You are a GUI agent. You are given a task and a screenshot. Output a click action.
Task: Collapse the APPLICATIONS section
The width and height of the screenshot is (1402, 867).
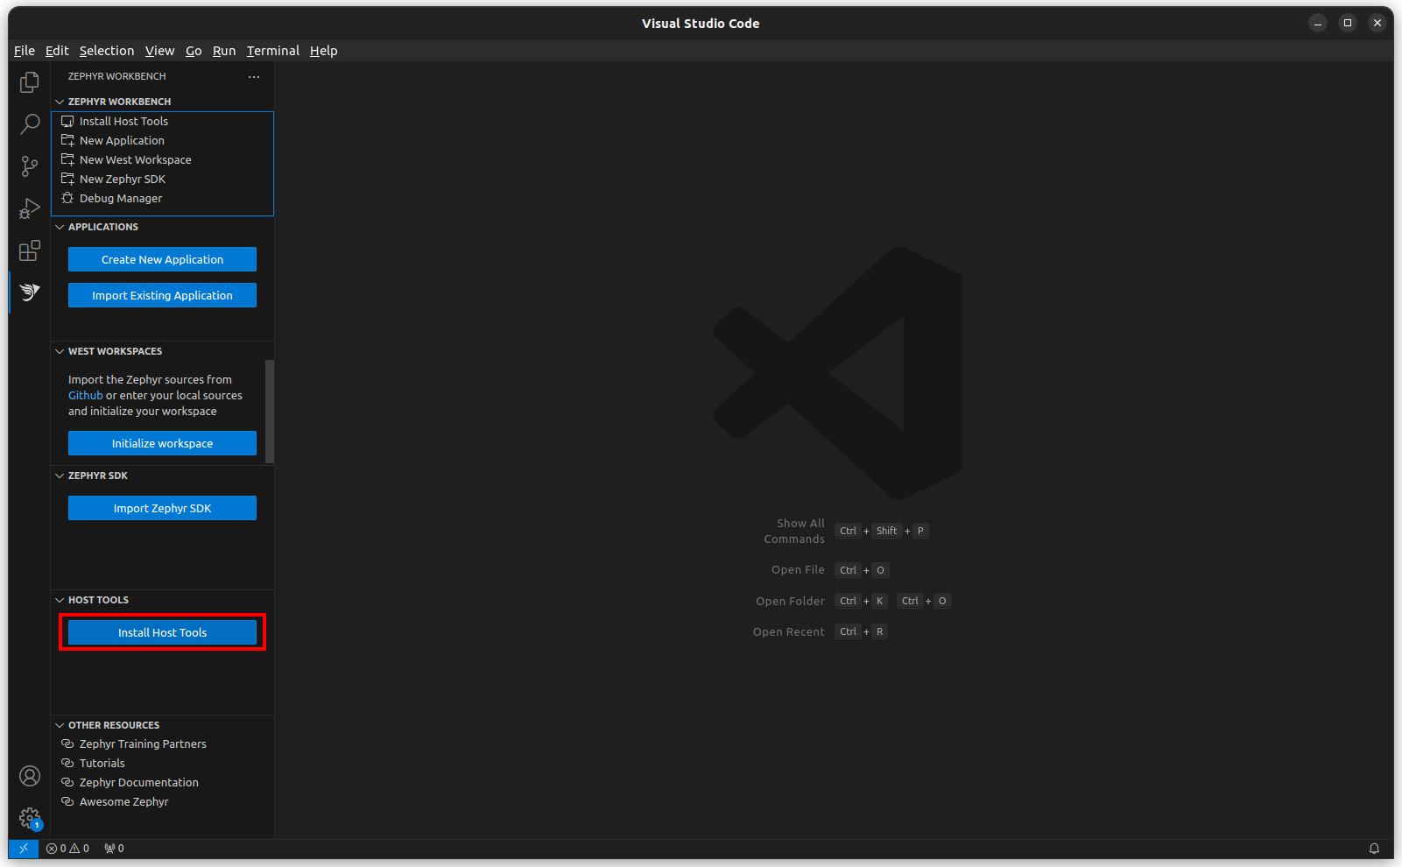point(60,227)
